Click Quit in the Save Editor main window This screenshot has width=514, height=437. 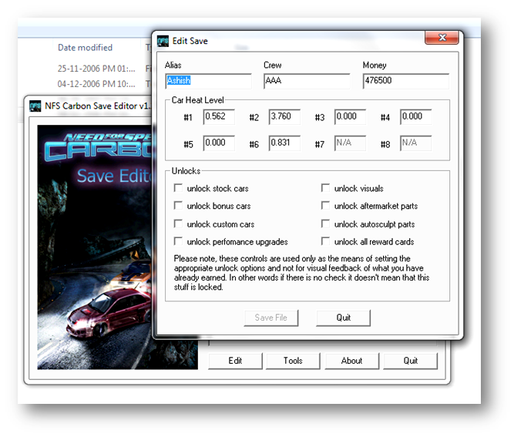[x=411, y=361]
